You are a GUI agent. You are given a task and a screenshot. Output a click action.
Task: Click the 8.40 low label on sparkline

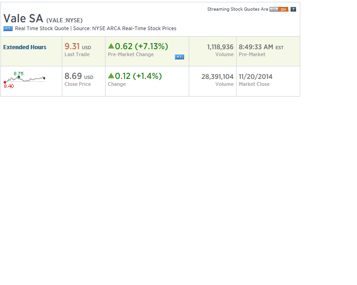9,86
